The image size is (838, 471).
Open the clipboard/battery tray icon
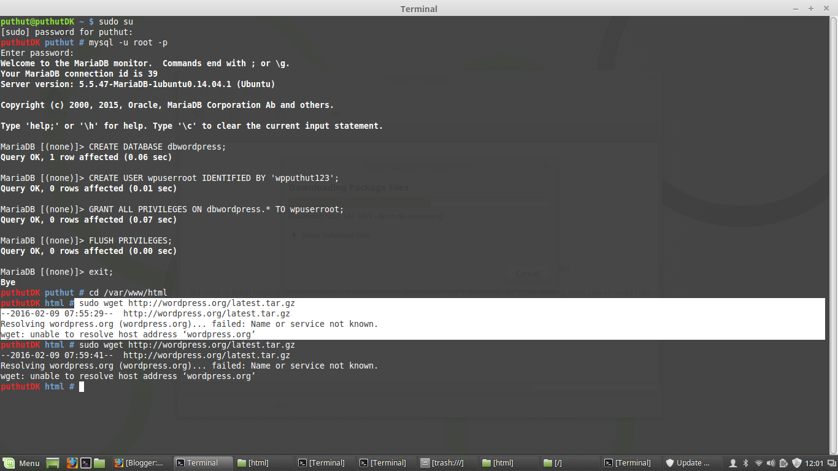pos(783,463)
